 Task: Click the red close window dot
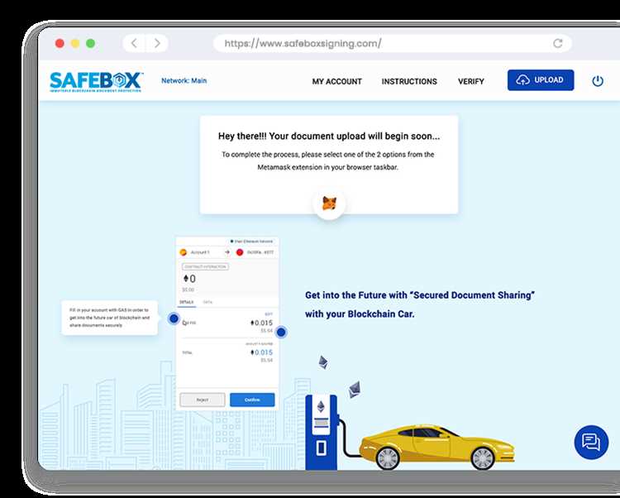tap(60, 43)
